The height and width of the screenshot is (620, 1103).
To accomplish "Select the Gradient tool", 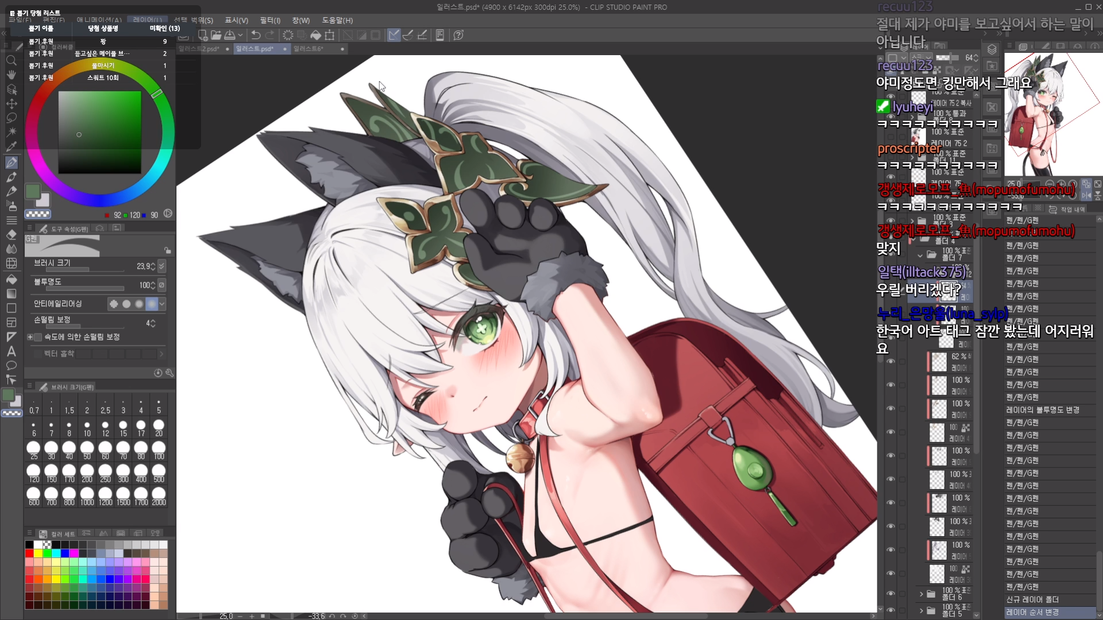I will pyautogui.click(x=11, y=294).
